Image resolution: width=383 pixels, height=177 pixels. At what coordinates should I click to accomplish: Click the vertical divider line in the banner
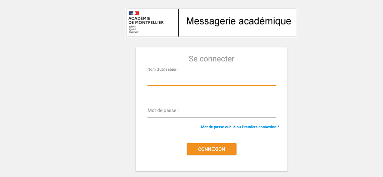[x=179, y=23]
